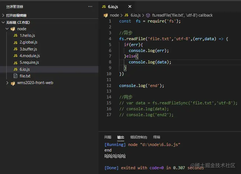The image size is (241, 174).
Task: Open 2.global.js from the file tree
Action: pyautogui.click(x=28, y=42)
